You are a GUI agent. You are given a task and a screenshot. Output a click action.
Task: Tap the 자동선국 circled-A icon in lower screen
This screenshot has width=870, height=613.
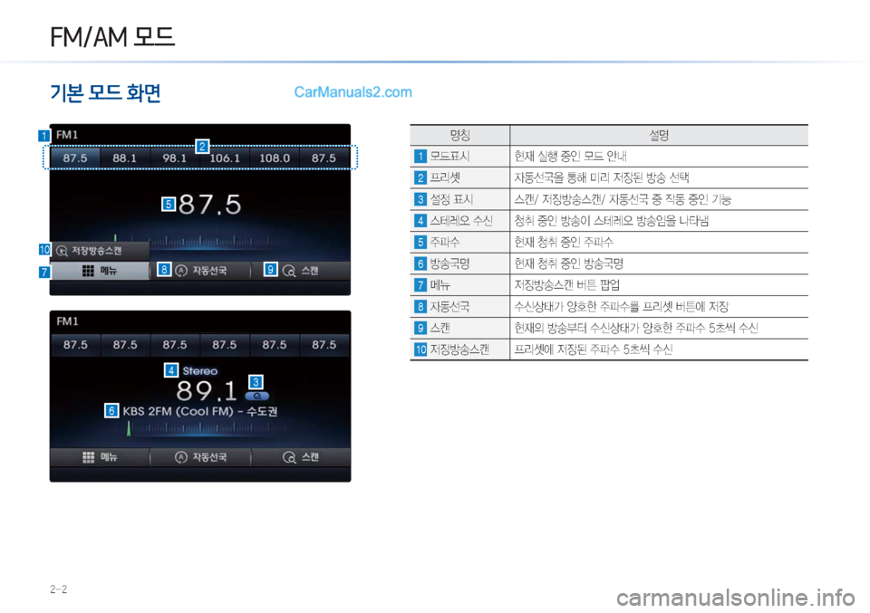(181, 457)
